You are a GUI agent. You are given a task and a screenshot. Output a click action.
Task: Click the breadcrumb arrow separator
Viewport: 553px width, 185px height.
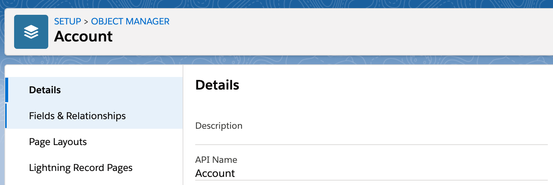[86, 22]
